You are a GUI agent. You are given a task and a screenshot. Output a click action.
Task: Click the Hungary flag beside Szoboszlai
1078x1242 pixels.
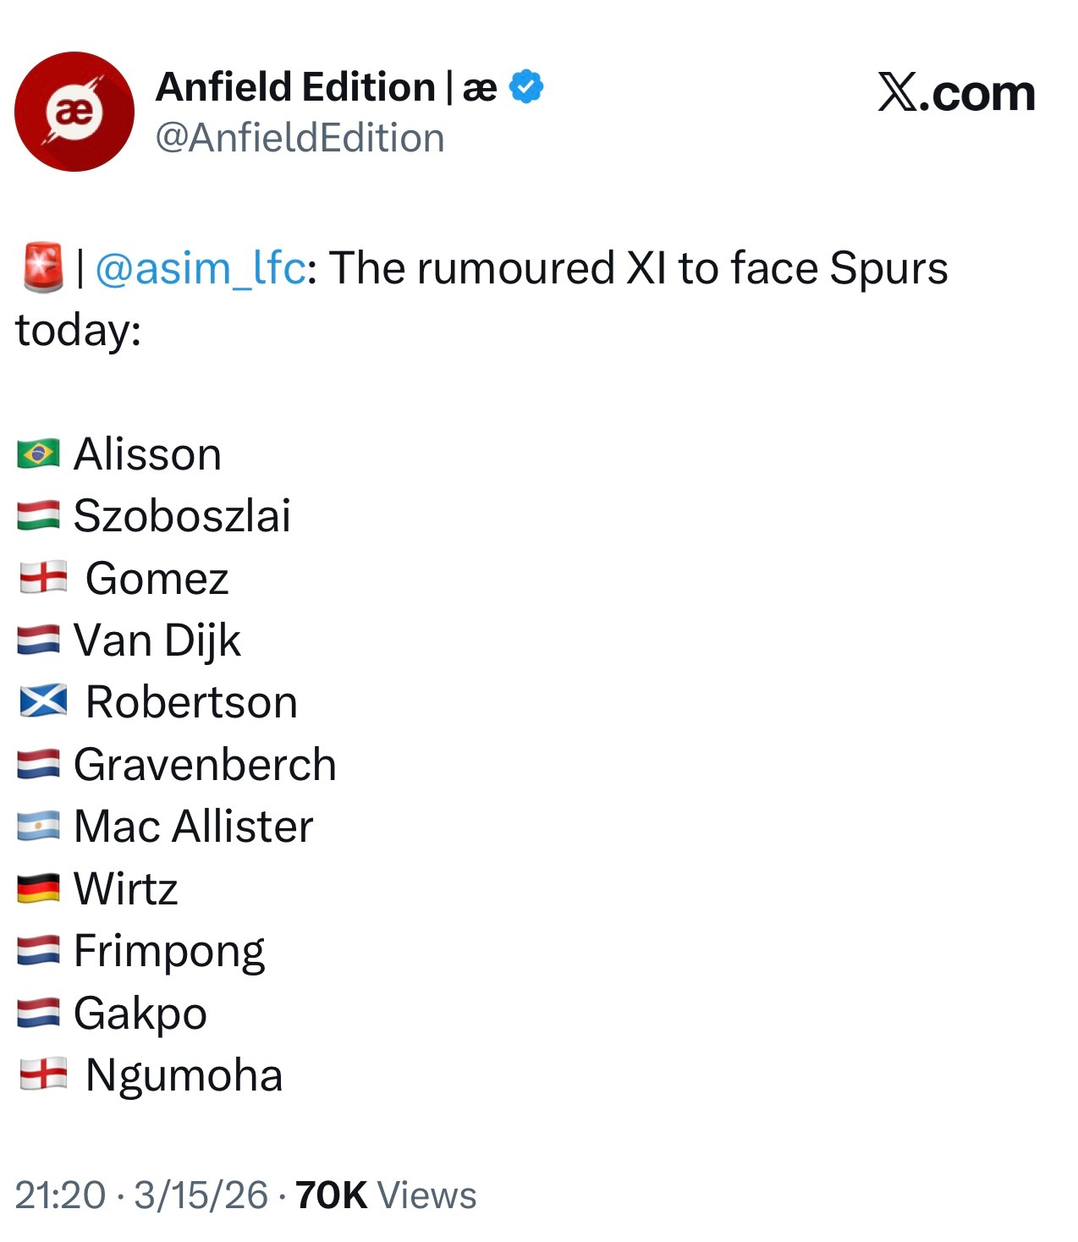click(39, 516)
